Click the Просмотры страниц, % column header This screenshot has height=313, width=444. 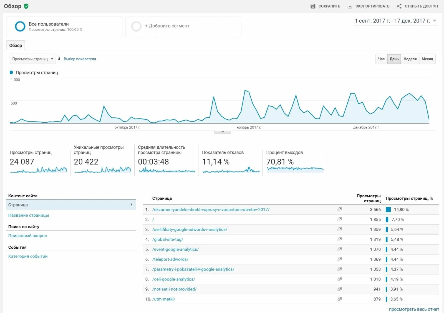[409, 198]
